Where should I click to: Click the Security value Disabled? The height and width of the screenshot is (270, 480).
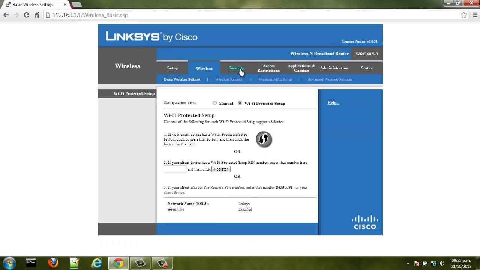[245, 210]
